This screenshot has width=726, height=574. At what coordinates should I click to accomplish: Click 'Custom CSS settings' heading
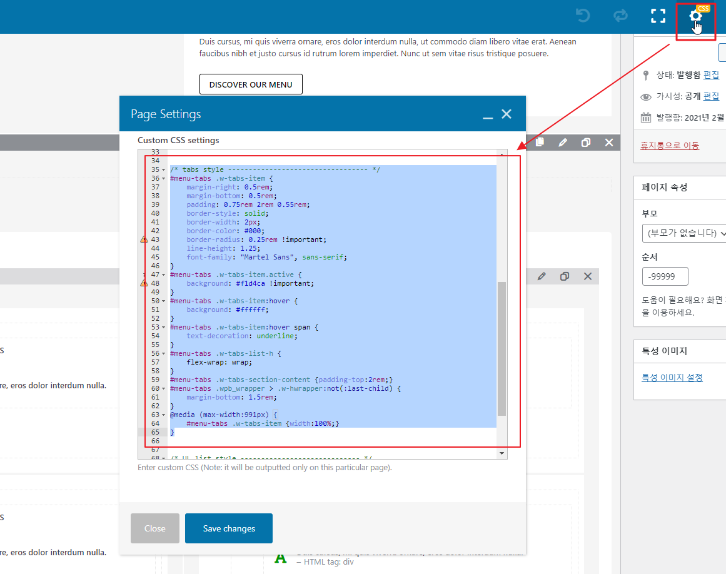point(178,140)
